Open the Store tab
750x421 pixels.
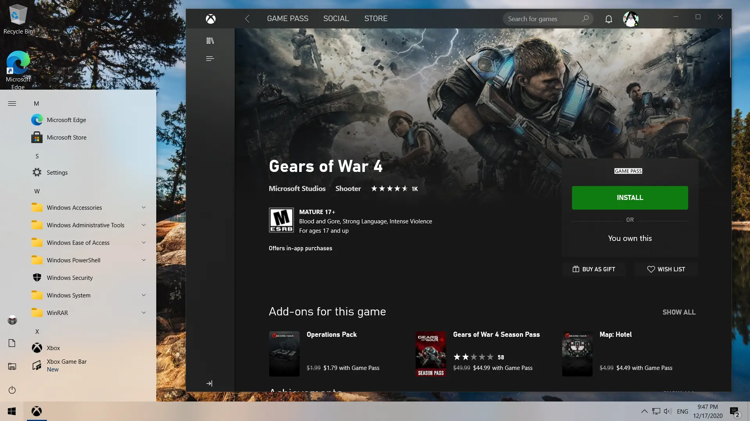click(376, 19)
